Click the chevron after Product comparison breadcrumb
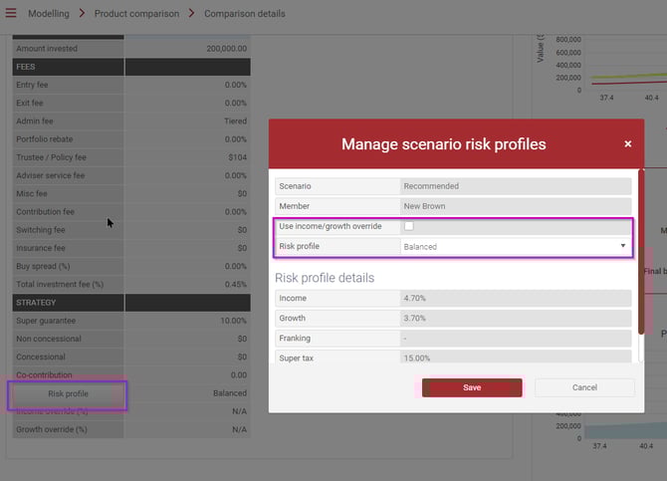Viewport: 667px width, 481px height. tap(192, 14)
